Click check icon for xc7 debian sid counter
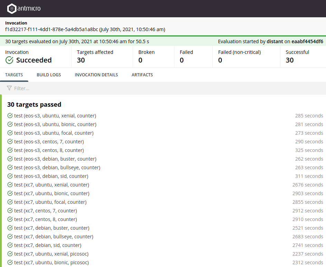 point(10,245)
